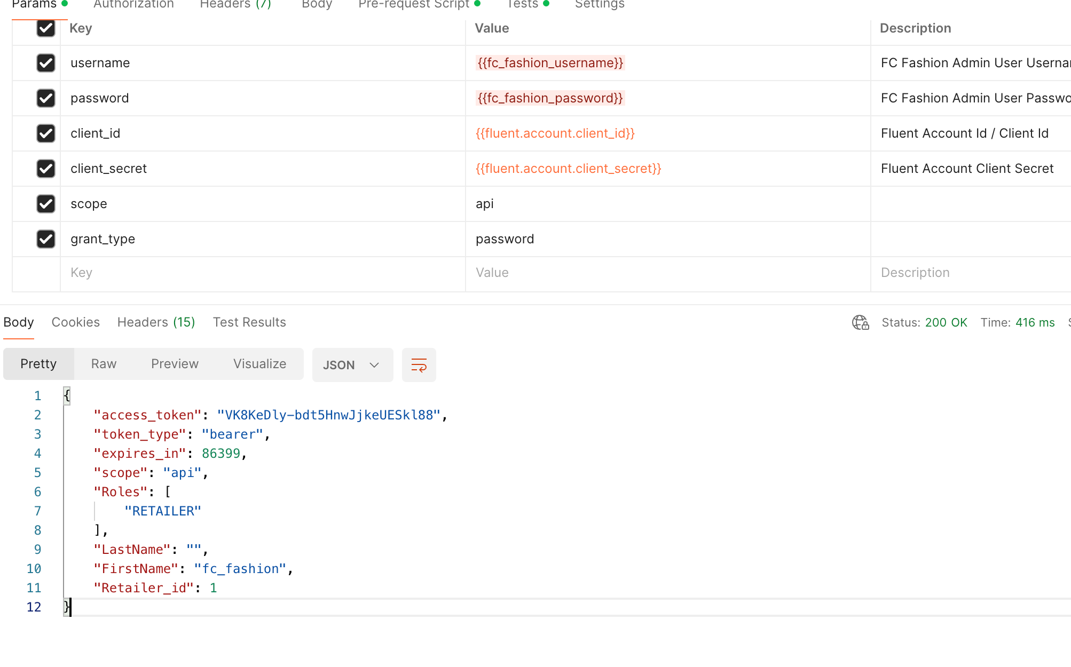1071x667 pixels.
Task: Select the Visualize view button
Action: (x=259, y=364)
